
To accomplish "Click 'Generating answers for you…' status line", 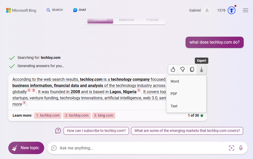I will (41, 66).
